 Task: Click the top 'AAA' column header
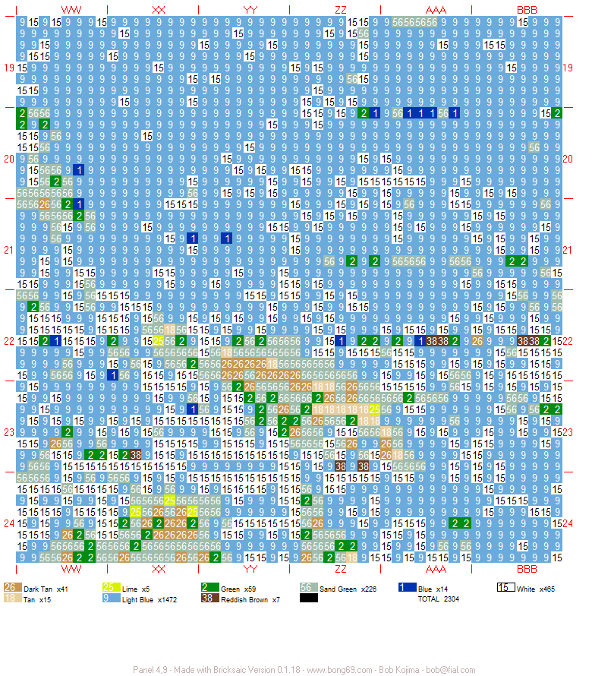coord(436,10)
